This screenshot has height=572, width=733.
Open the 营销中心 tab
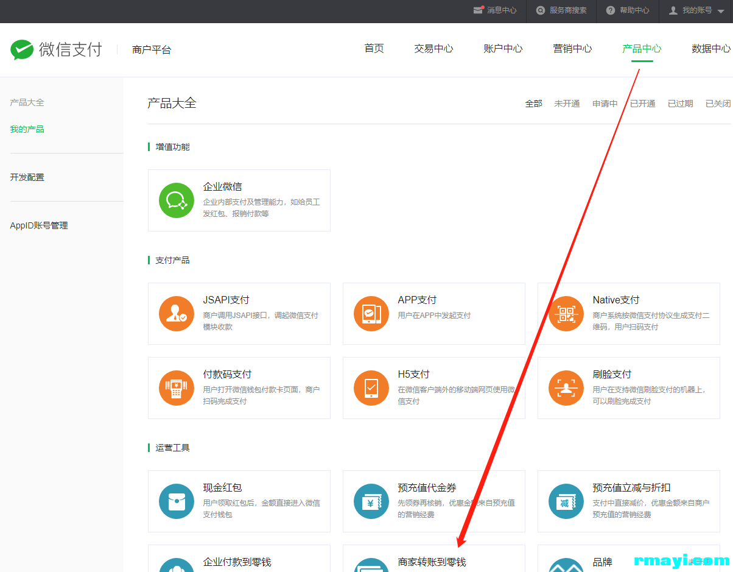(x=572, y=49)
